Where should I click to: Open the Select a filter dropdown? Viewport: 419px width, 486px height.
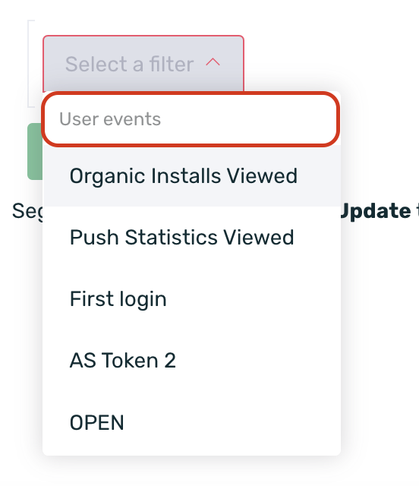pos(143,64)
